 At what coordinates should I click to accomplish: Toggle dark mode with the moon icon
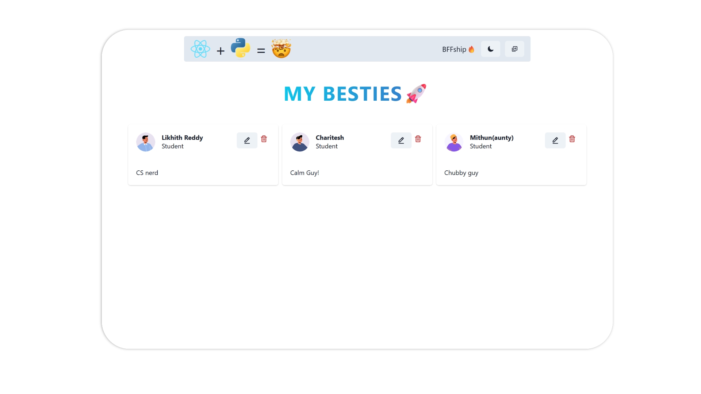pos(490,49)
